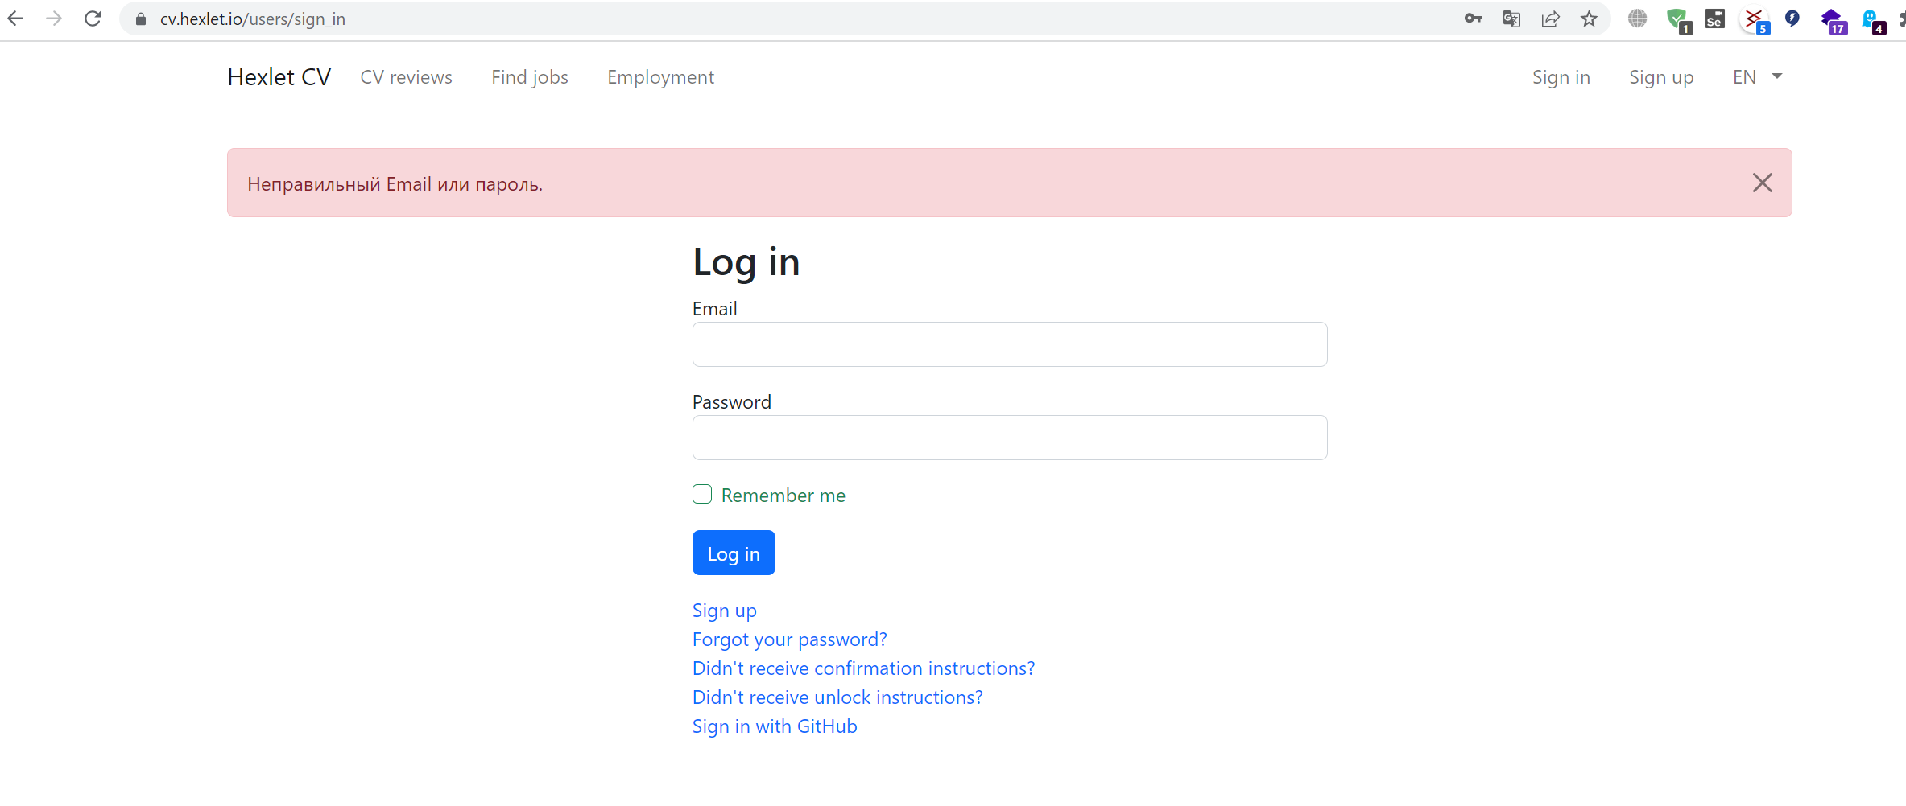The height and width of the screenshot is (806, 1906).
Task: Open the Selenium IDE extension
Action: click(x=1714, y=19)
